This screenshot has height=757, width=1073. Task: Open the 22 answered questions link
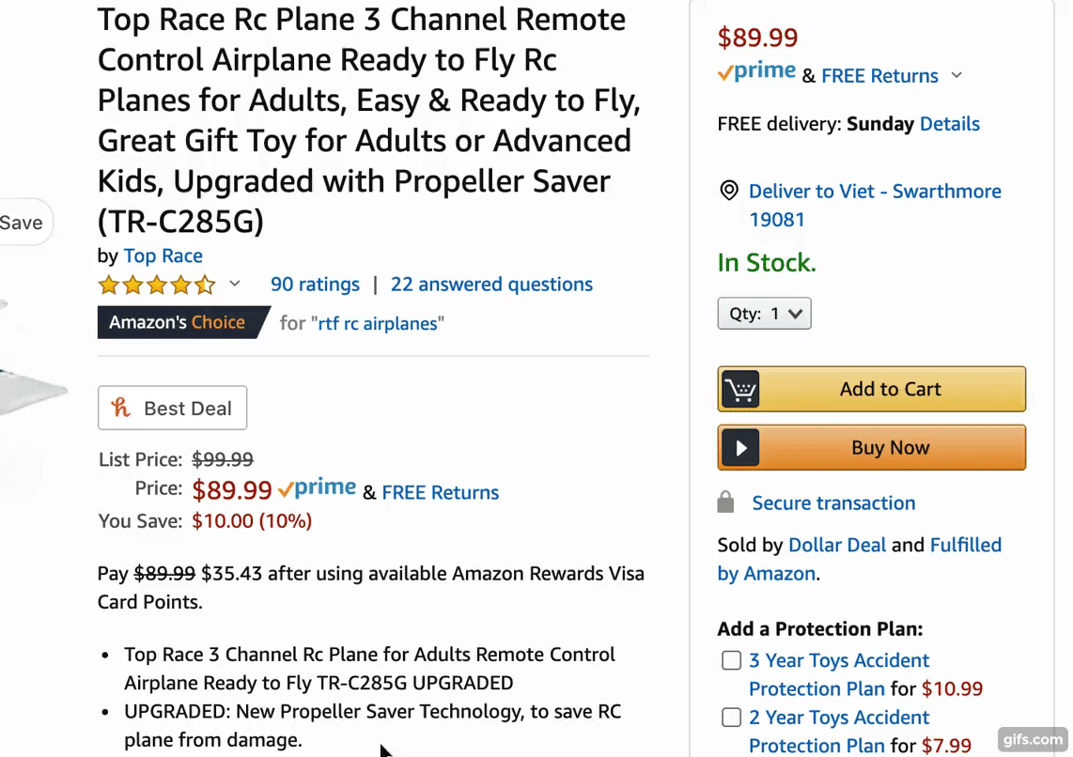pyautogui.click(x=491, y=285)
